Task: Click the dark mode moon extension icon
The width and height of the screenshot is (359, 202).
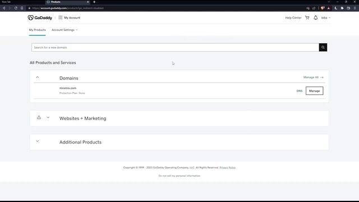Action: click(x=336, y=8)
